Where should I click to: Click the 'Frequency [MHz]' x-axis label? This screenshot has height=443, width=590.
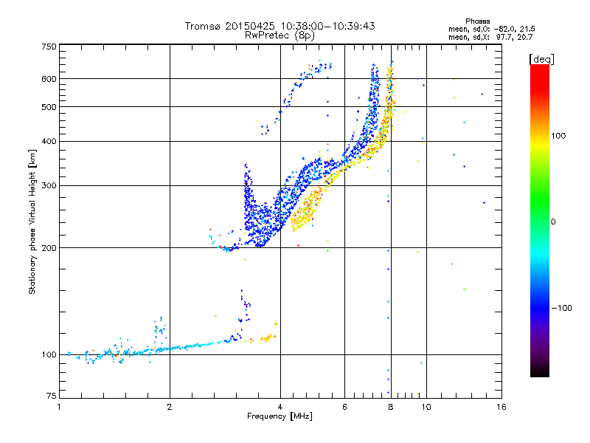pos(280,416)
